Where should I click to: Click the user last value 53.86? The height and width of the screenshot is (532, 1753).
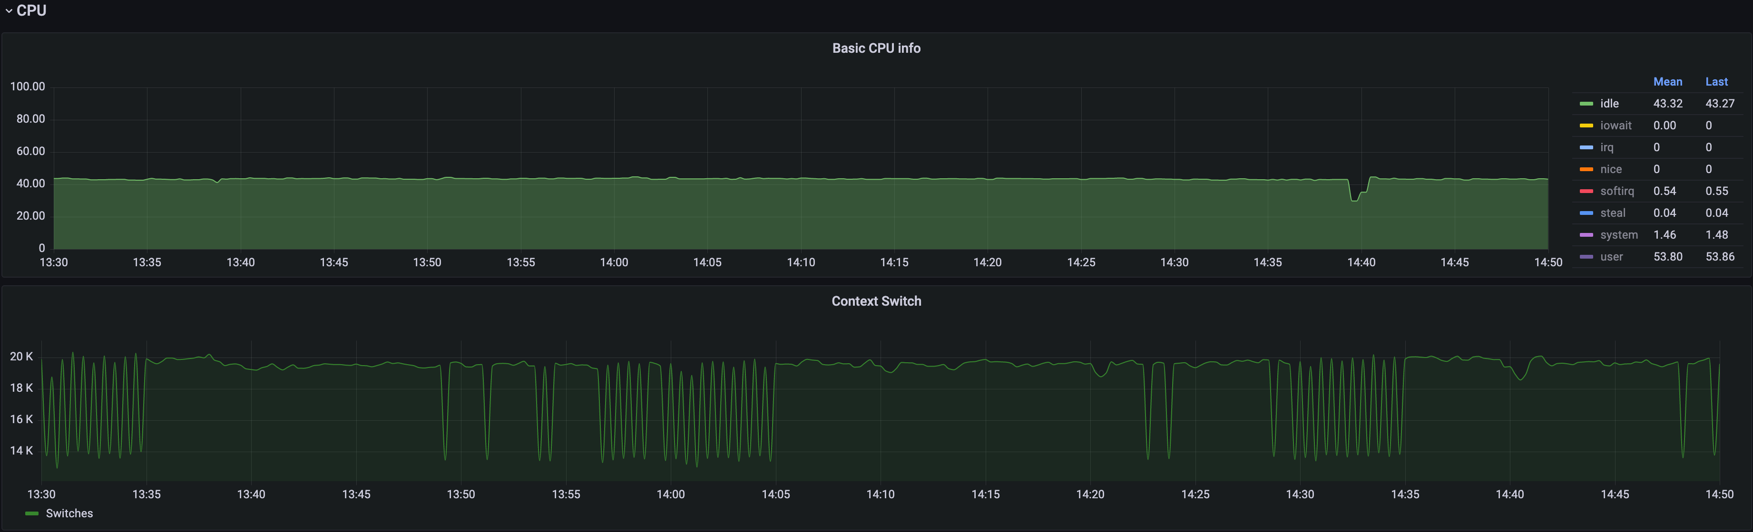coord(1720,256)
